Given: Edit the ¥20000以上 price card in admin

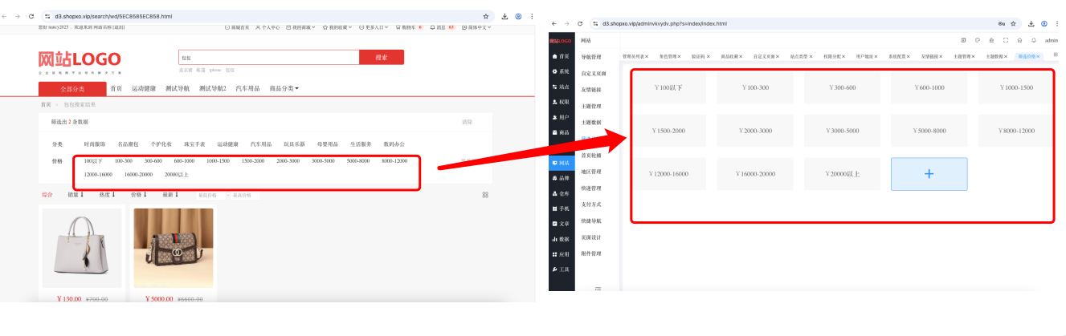Looking at the screenshot, I should (x=842, y=174).
